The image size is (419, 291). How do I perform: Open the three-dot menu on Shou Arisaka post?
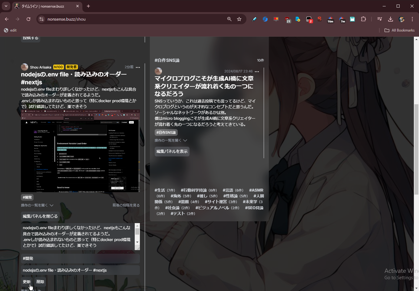(138, 67)
